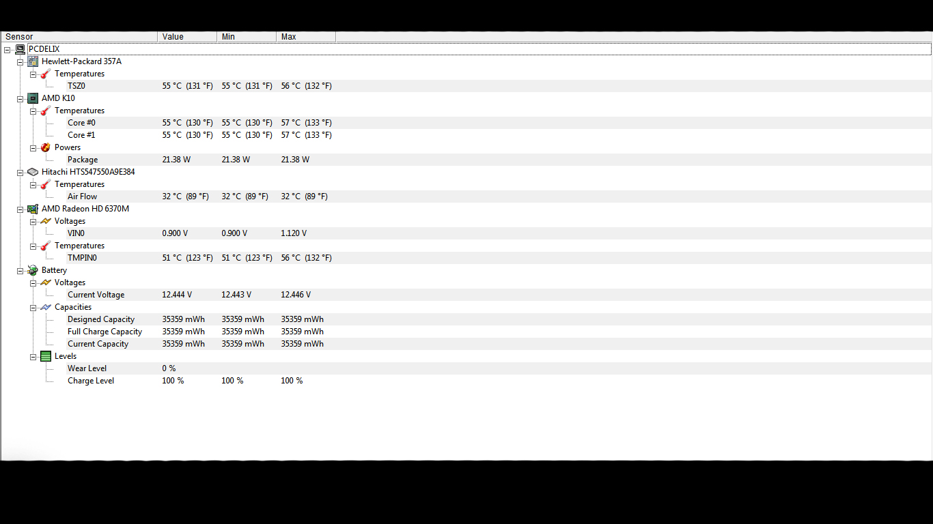The image size is (933, 524).
Task: Click the Sensor column header
Action: click(x=79, y=37)
